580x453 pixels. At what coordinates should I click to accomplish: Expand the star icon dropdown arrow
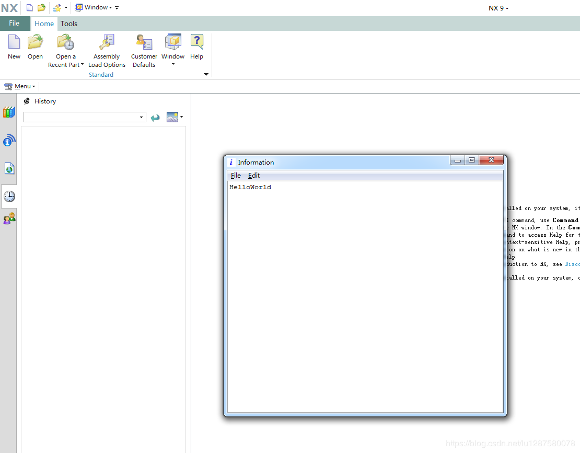(x=66, y=8)
